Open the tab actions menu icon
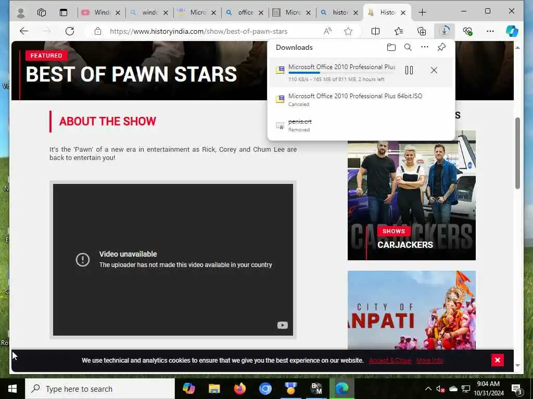Viewport: 533px width, 399px height. click(63, 12)
